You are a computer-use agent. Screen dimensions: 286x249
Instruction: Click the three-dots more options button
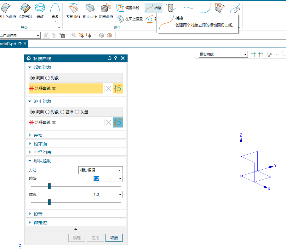tap(277, 54)
